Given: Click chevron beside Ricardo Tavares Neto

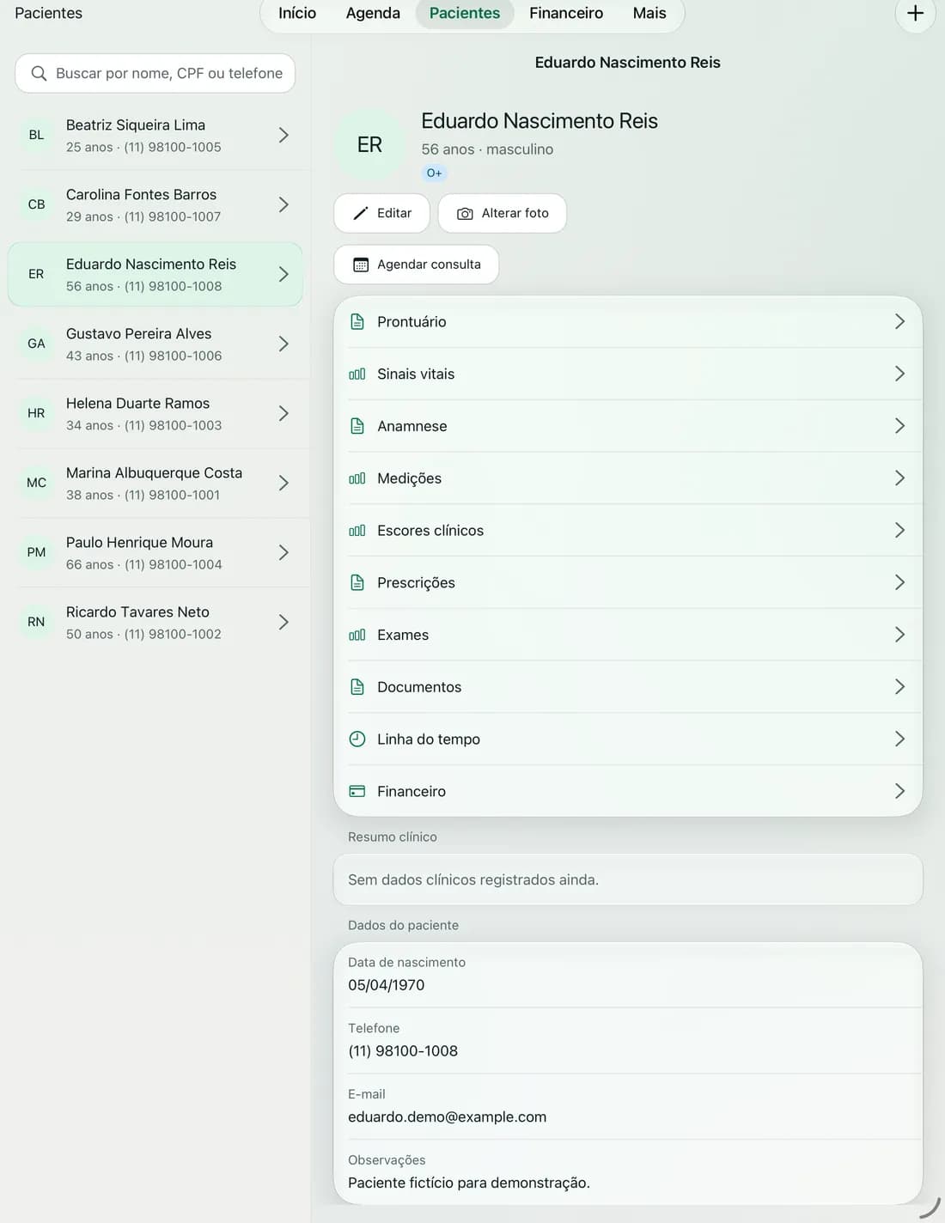Looking at the screenshot, I should click(283, 622).
